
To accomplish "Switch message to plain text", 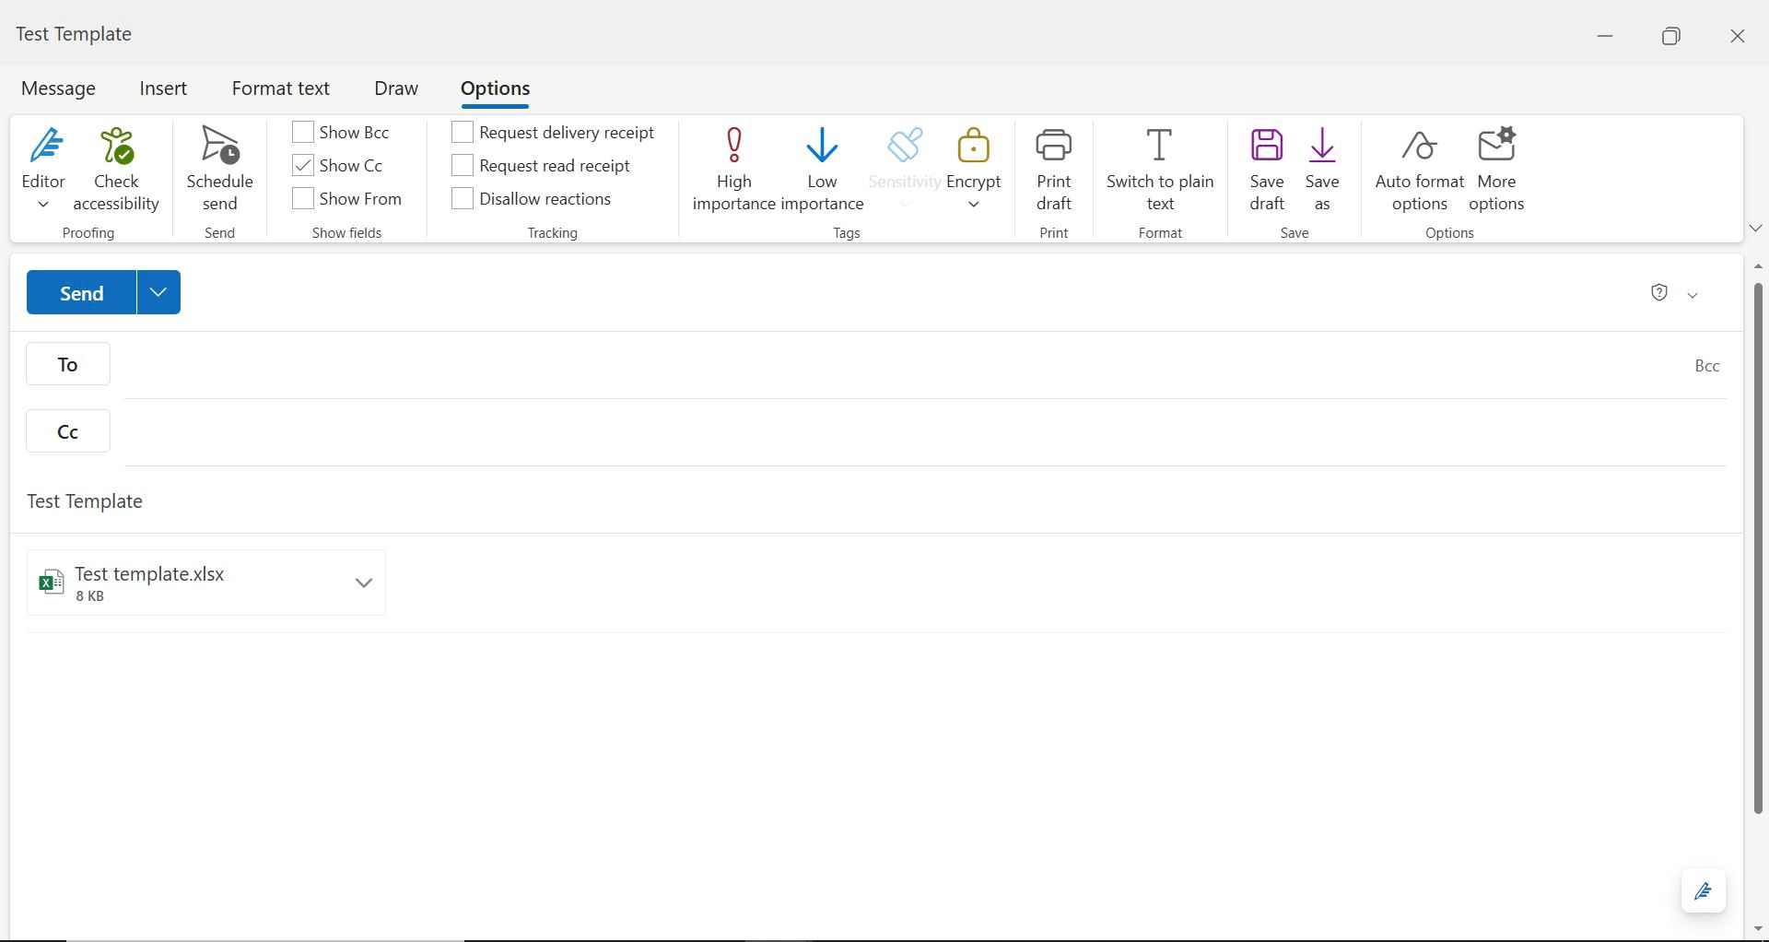I will tap(1159, 168).
